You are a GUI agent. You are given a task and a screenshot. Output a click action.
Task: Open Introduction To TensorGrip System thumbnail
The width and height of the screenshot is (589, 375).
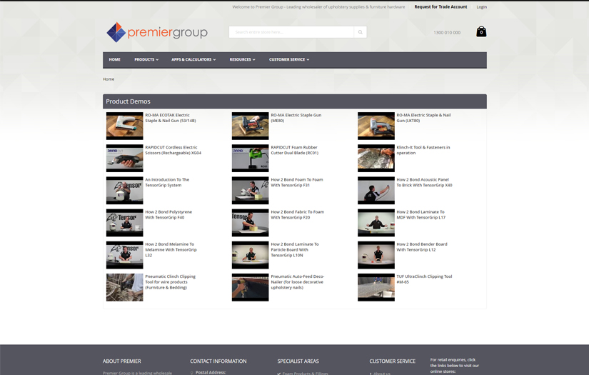[125, 191]
